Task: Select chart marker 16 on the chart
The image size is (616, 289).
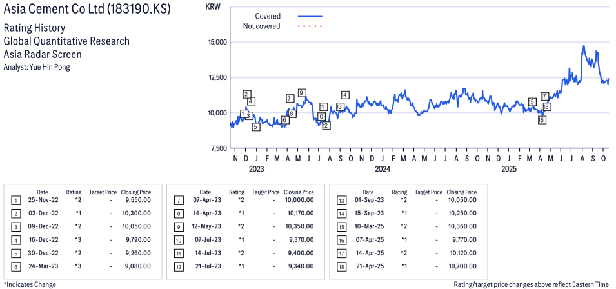Action: (x=542, y=120)
